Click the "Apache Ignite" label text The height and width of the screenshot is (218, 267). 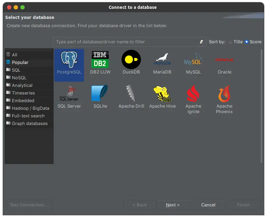[193, 109]
